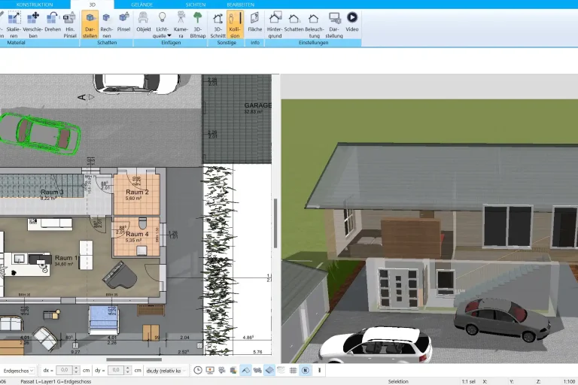The image size is (578, 385).
Task: Open Darstellung settings
Action: point(334,24)
